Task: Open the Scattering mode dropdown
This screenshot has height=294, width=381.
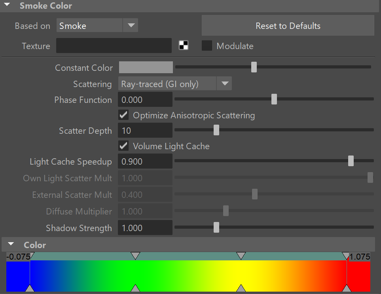Action: (175, 83)
